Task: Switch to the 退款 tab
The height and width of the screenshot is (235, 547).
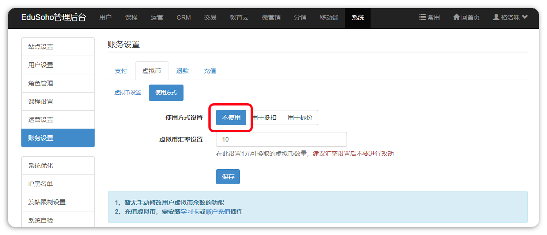Action: (182, 71)
